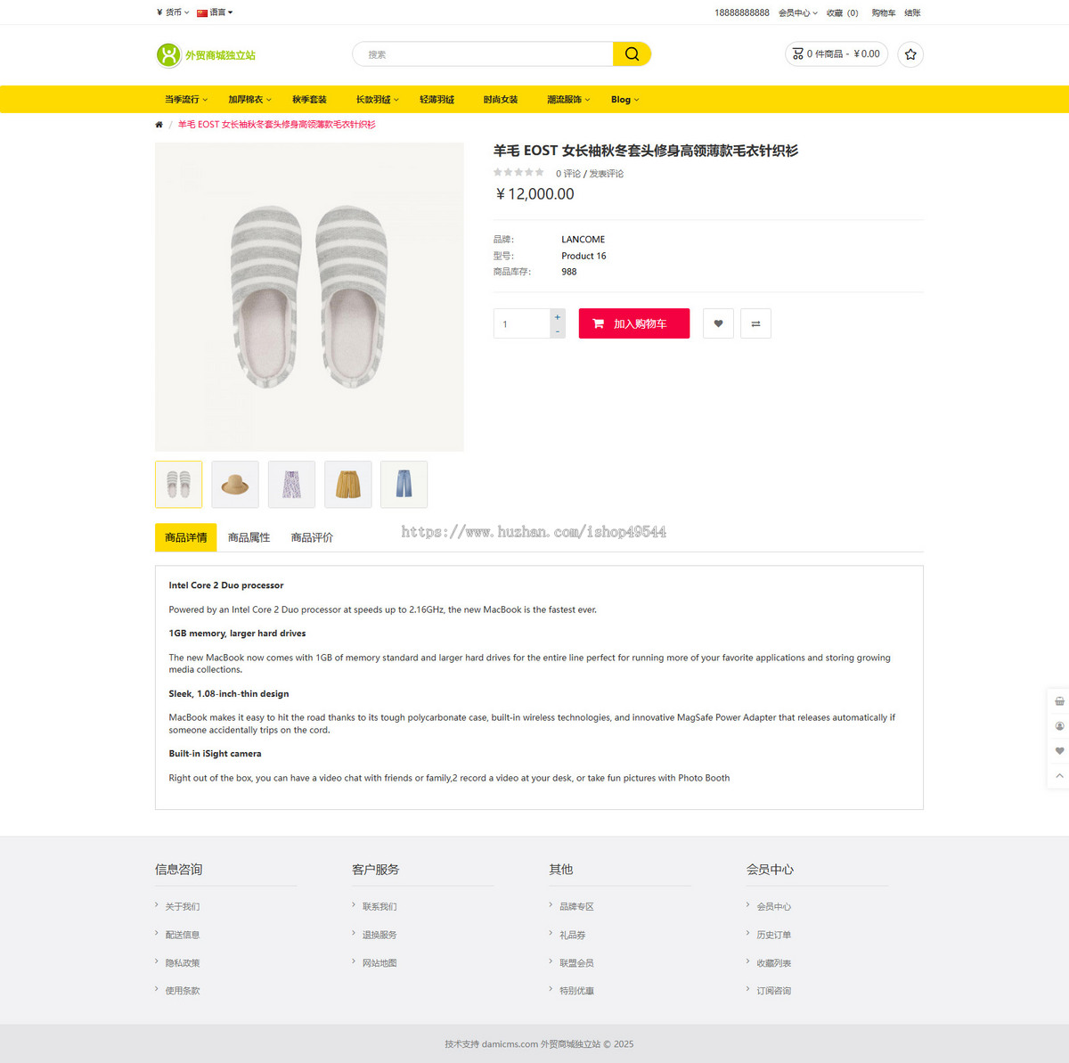Open 购物车 link in top bar

884,12
